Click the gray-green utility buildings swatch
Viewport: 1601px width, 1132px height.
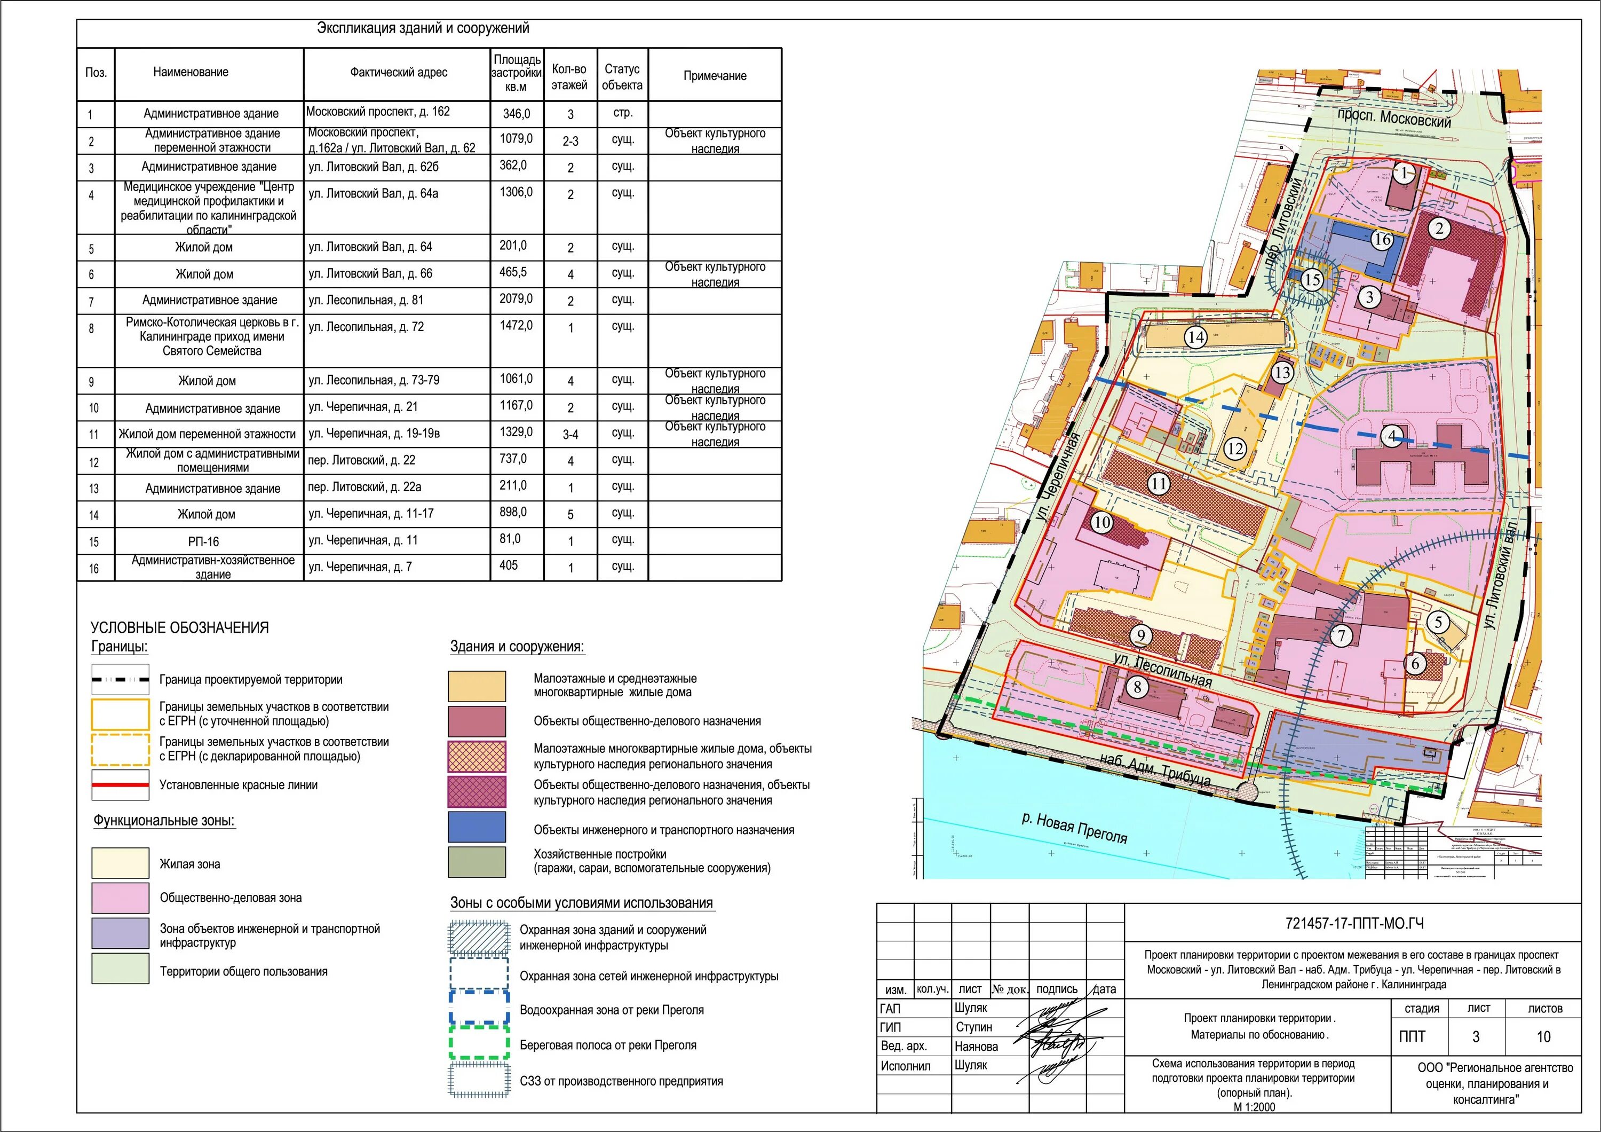pos(477,862)
